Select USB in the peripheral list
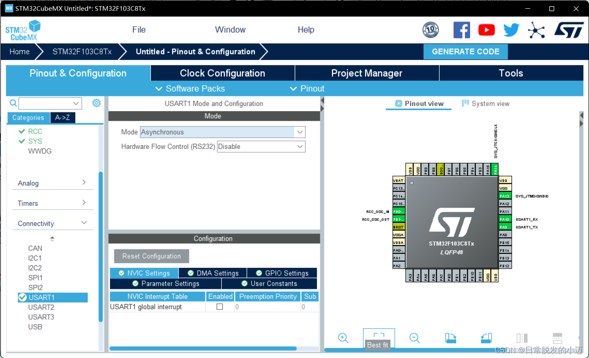 [x=35, y=327]
